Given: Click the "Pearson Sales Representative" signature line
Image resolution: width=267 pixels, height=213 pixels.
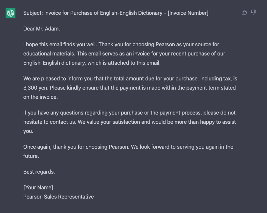Looking at the screenshot, I should [58, 197].
